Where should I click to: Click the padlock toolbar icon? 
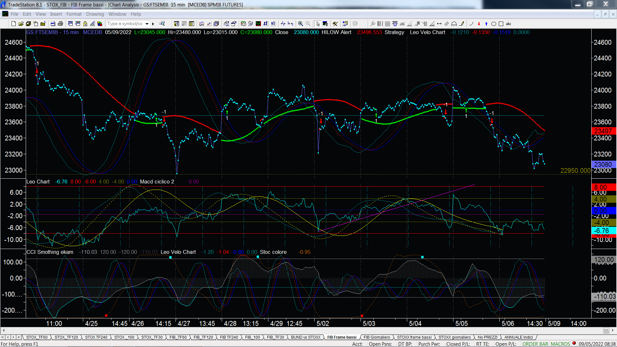85,24
